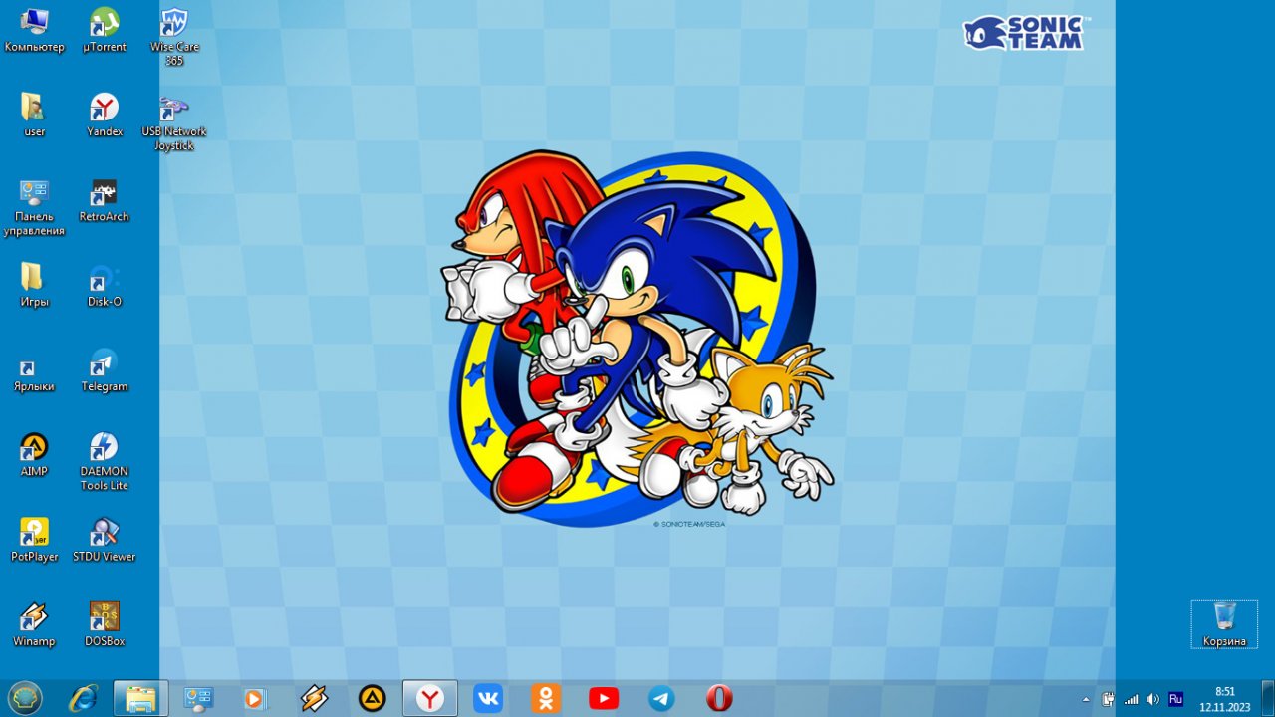Open the Odnoklassniki taskbar shortcut
1275x717 pixels.
(546, 699)
